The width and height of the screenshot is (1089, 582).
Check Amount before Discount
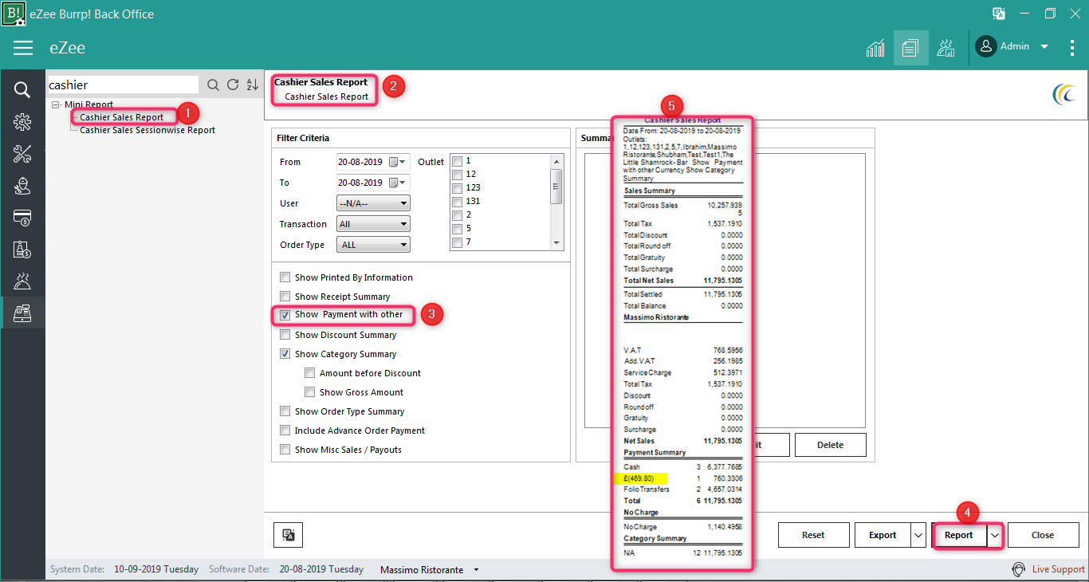pos(309,373)
